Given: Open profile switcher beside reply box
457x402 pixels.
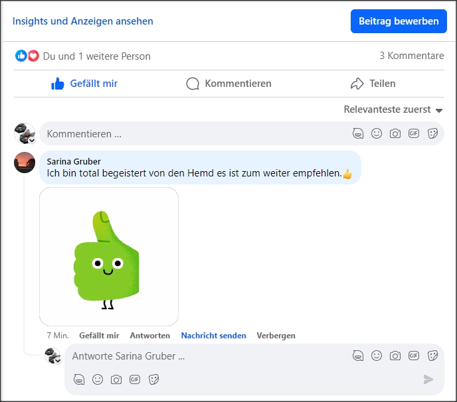Looking at the screenshot, I should pyautogui.click(x=52, y=356).
